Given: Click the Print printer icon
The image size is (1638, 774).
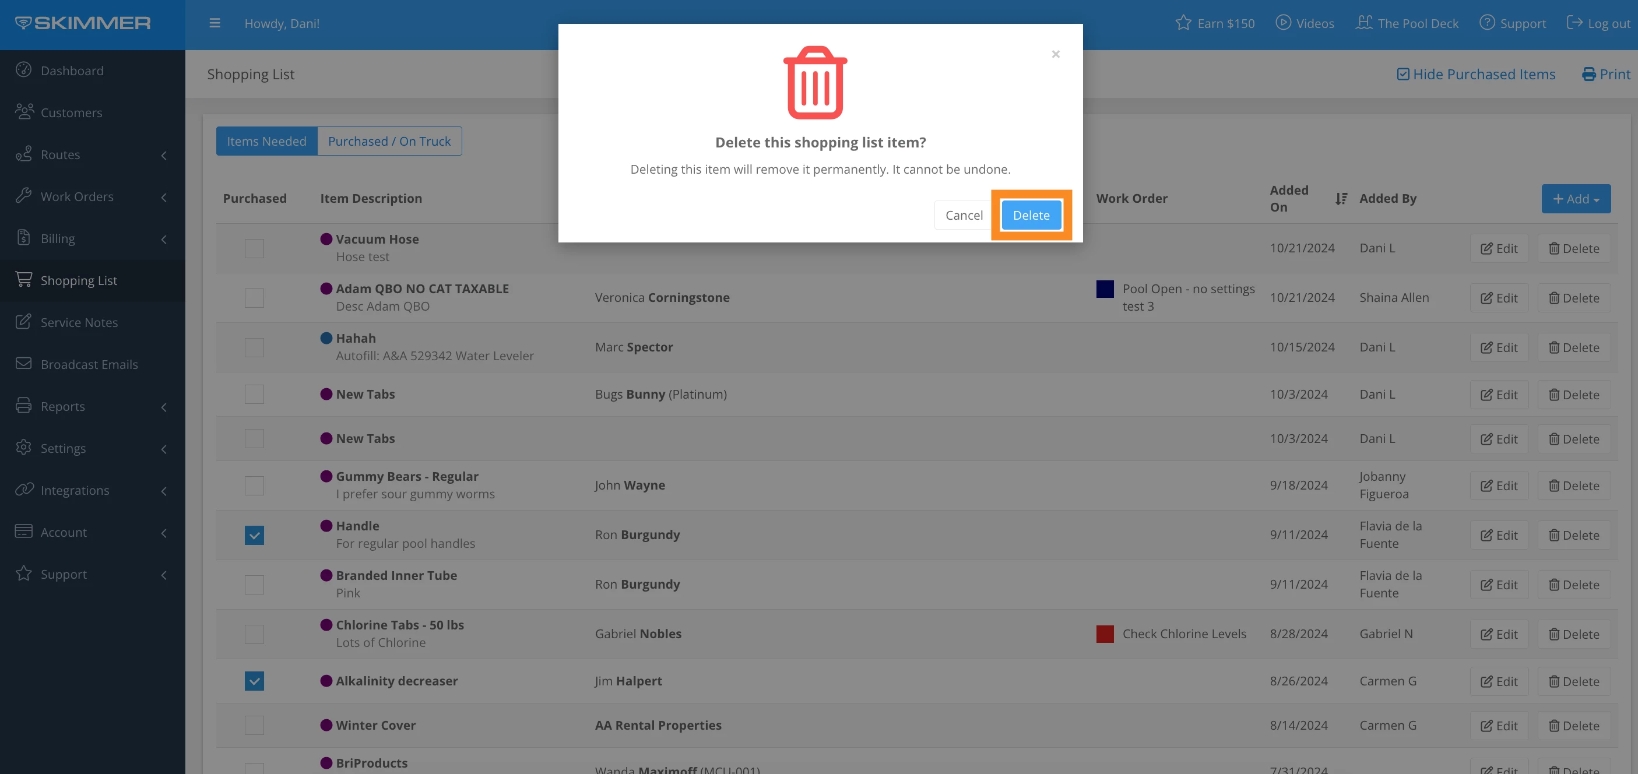Looking at the screenshot, I should coord(1588,75).
